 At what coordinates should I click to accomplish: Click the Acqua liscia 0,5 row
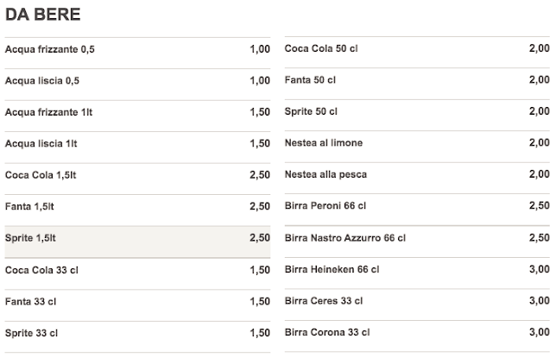pos(43,81)
